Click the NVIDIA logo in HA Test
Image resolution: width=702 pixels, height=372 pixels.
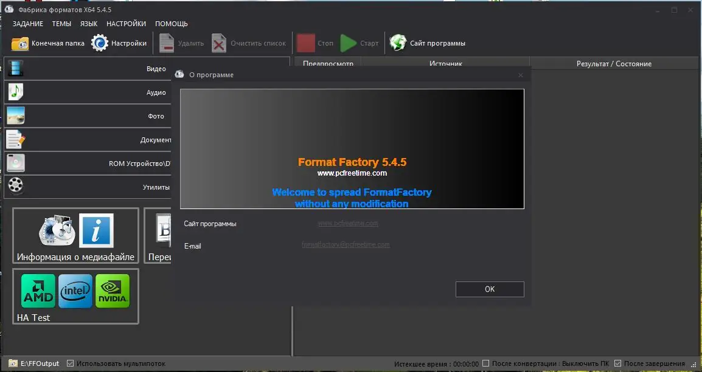(x=112, y=291)
